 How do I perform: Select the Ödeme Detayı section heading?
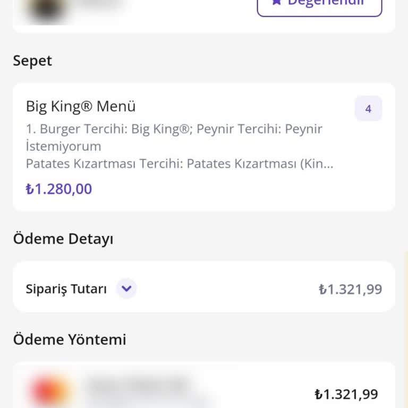click(63, 239)
